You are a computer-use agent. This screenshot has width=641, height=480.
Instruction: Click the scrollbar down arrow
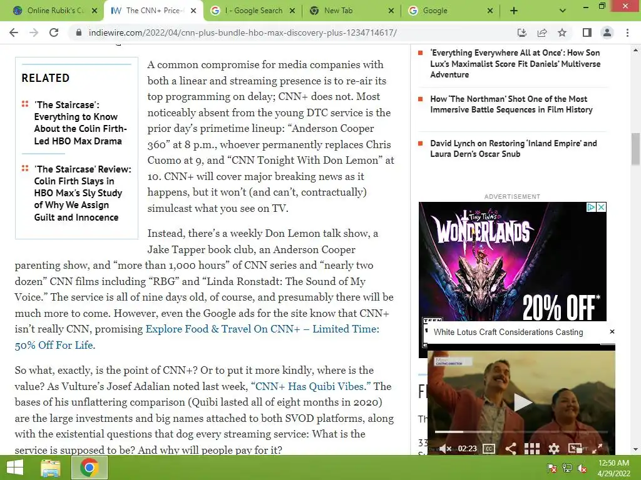point(636,450)
